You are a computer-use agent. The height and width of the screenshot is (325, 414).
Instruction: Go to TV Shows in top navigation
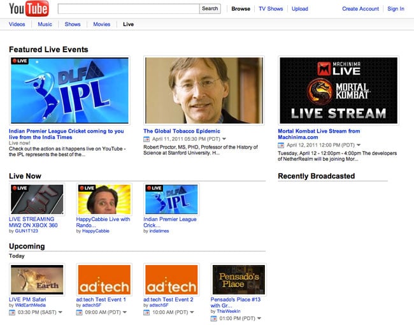click(x=271, y=9)
